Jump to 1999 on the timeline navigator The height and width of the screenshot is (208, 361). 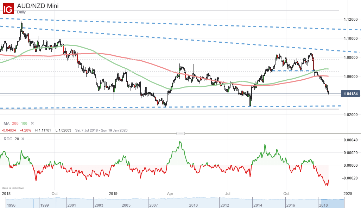(44, 205)
